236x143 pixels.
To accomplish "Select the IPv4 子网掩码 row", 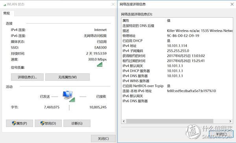I will (x=177, y=51).
